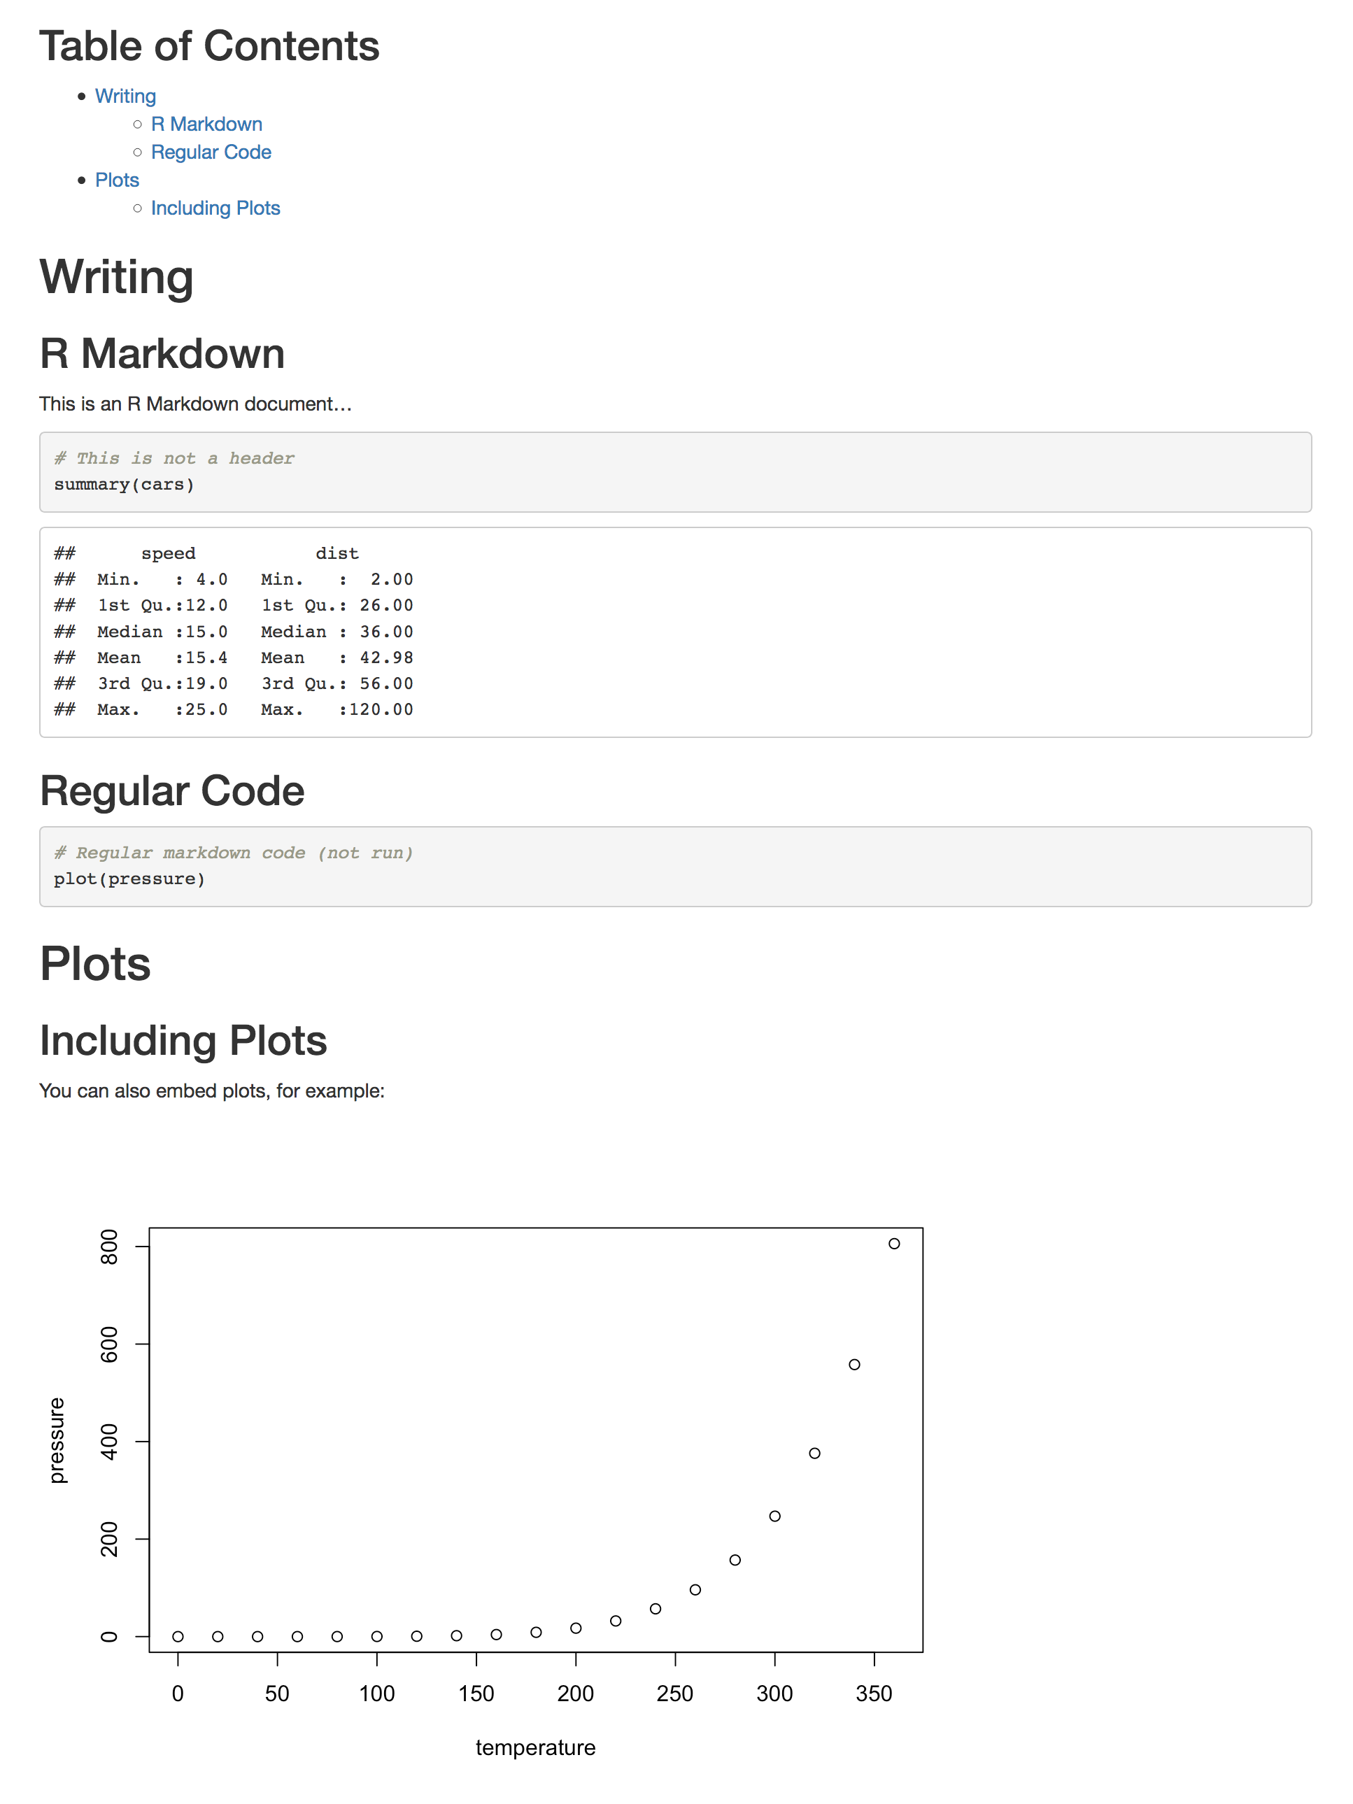Click the summary(cars) code line
The width and height of the screenshot is (1353, 1804).
(x=124, y=485)
